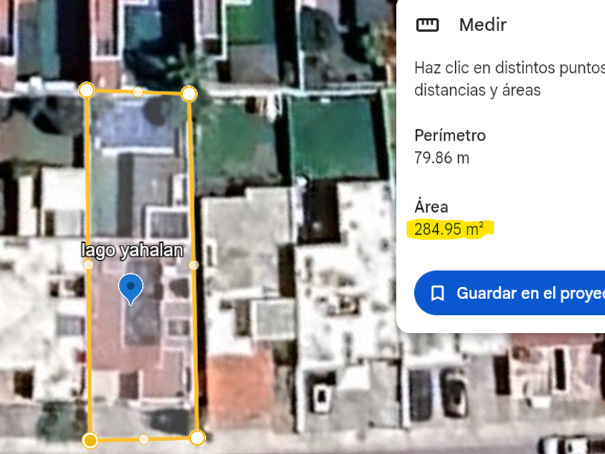
Task: Click the midpoint handle on the bottom edge
Action: [143, 439]
